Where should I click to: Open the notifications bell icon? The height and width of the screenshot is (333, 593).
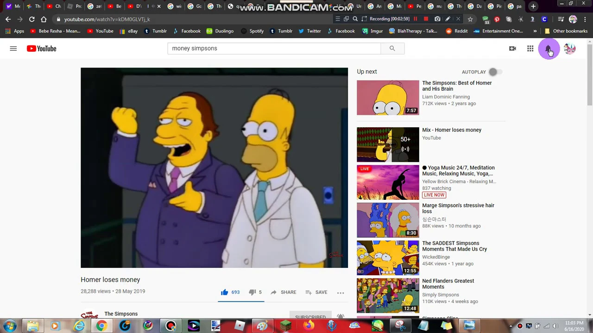pyautogui.click(x=548, y=49)
